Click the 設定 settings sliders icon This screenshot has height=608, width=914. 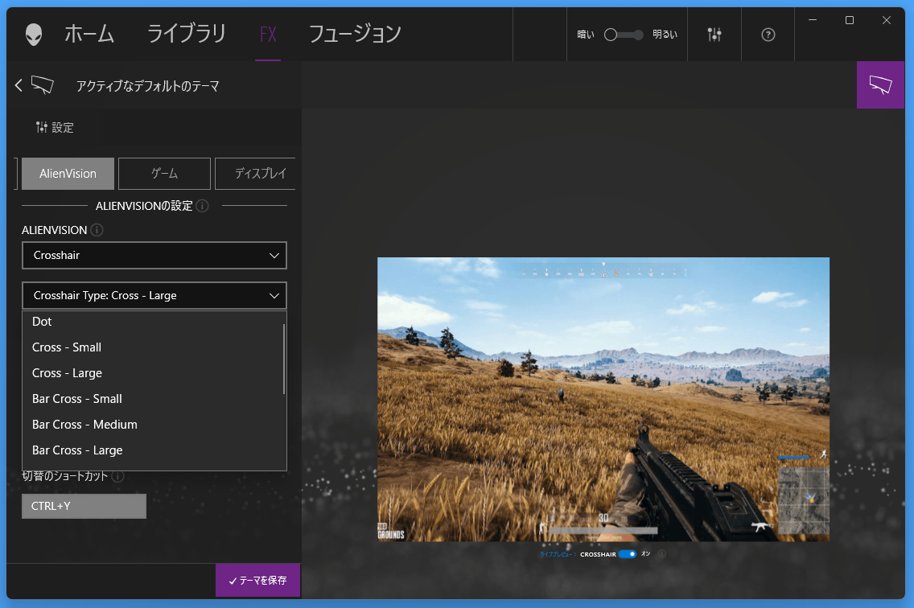pos(41,127)
